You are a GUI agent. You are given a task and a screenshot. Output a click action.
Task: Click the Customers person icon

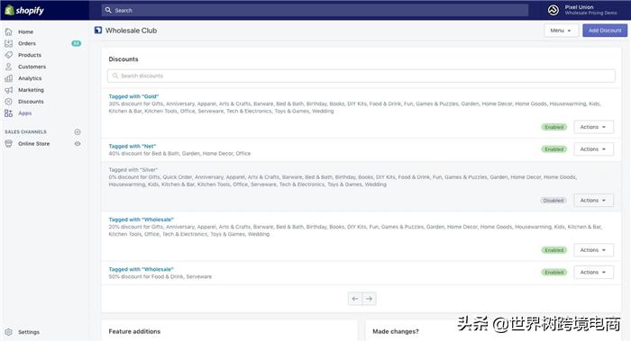(x=8, y=67)
